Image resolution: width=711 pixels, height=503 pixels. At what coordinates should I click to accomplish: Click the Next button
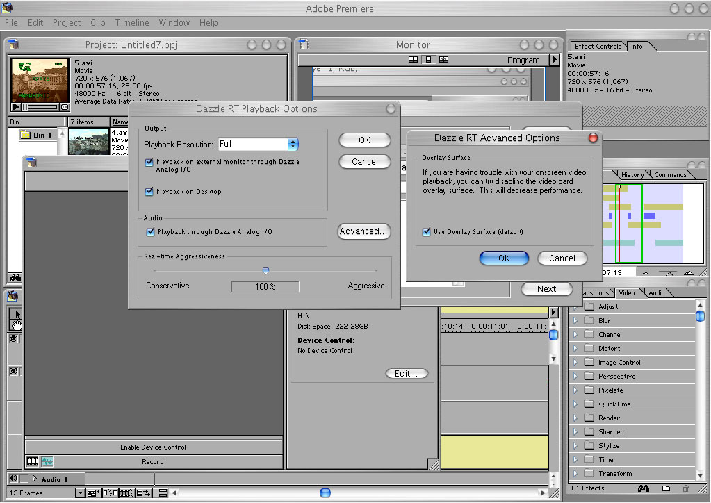(546, 288)
